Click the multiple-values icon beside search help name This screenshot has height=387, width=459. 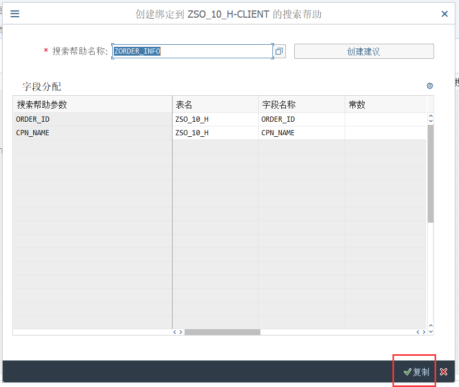pyautogui.click(x=279, y=51)
